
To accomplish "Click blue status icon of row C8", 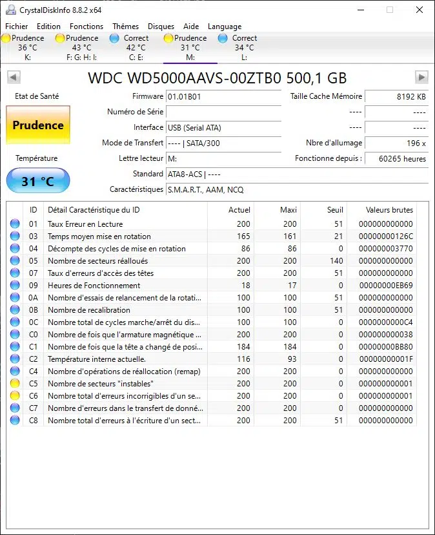I will click(15, 421).
